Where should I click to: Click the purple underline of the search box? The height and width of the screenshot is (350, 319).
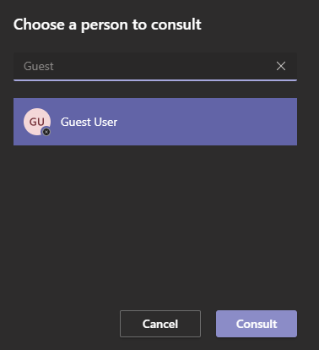pos(155,80)
